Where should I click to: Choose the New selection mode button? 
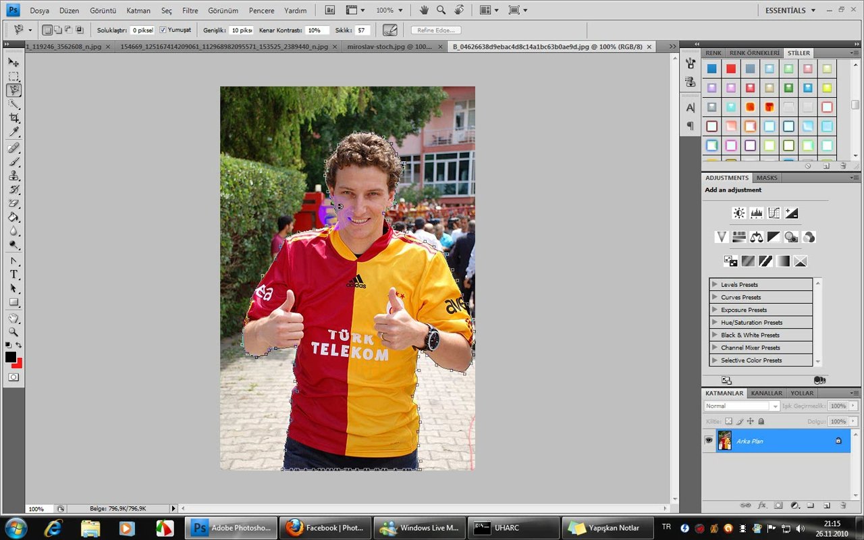[x=47, y=30]
